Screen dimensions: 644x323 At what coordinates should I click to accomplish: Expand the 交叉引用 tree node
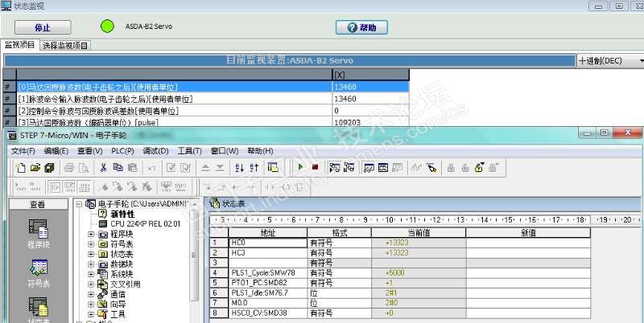[x=91, y=284]
